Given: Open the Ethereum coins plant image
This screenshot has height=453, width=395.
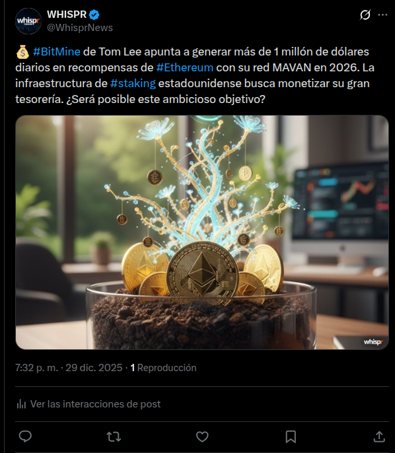Looking at the screenshot, I should pos(202,232).
